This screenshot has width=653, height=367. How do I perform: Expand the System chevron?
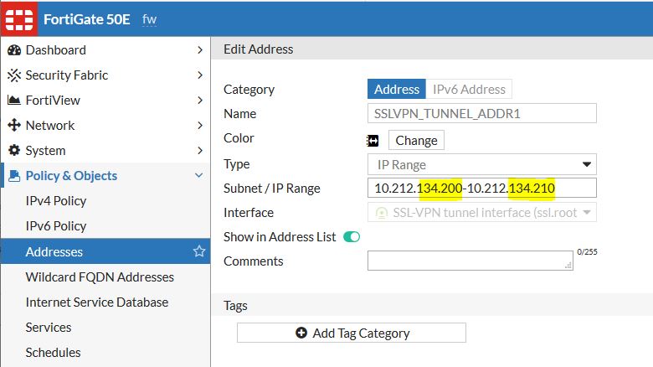coord(200,150)
